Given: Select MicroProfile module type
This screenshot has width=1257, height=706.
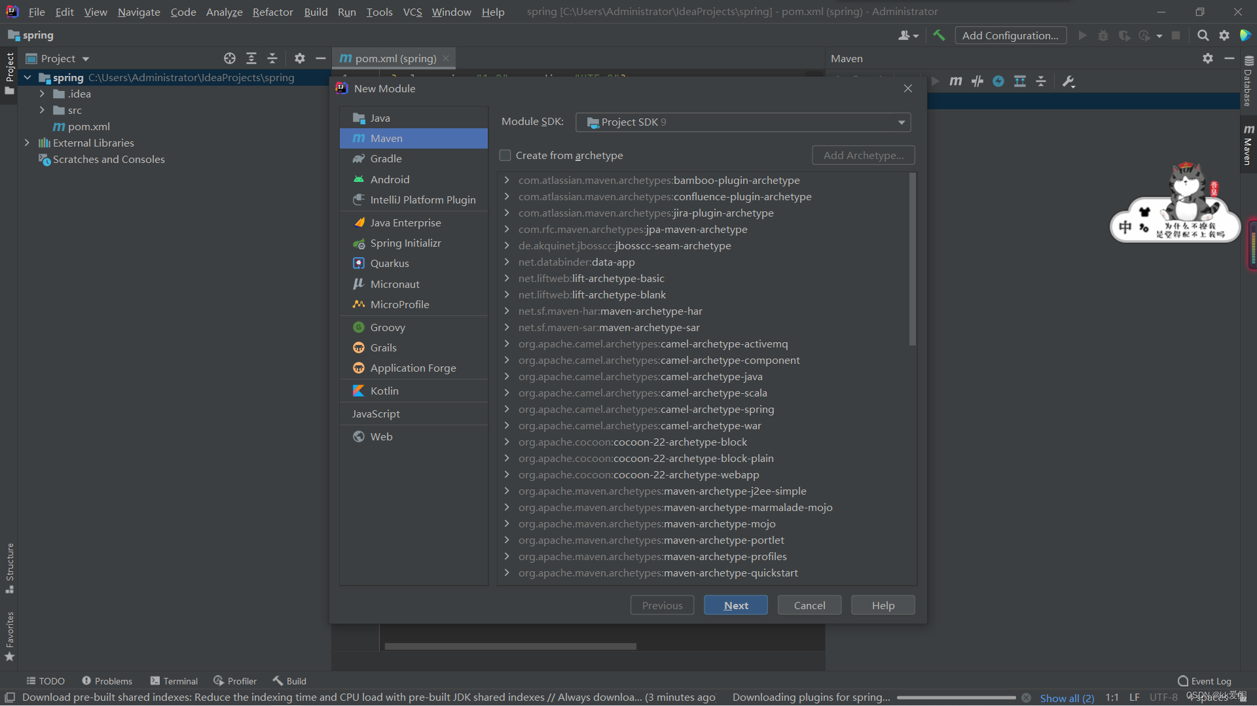Looking at the screenshot, I should (x=413, y=304).
